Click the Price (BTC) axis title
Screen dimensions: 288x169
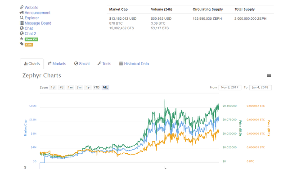[269, 128]
